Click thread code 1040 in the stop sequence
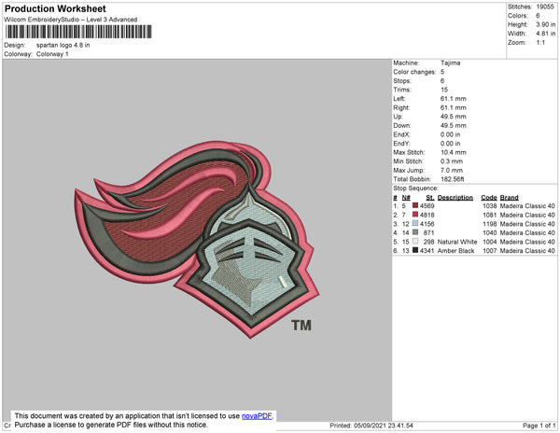The width and height of the screenshot is (560, 433). (490, 232)
